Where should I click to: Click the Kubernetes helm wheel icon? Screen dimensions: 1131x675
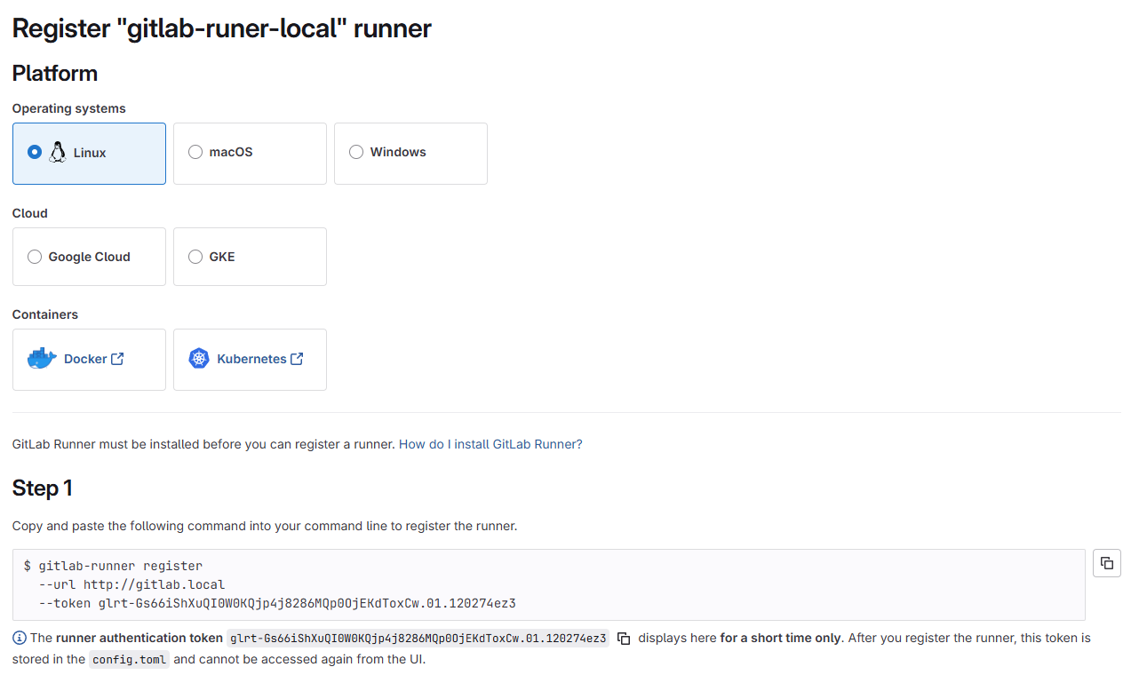(x=199, y=359)
